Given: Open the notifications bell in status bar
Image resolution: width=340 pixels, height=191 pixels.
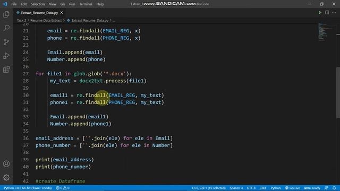Looking at the screenshot, I should click(x=334, y=188).
